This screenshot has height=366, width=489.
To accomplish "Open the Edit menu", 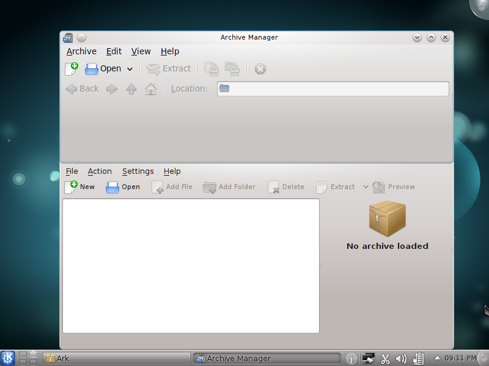I will (114, 51).
